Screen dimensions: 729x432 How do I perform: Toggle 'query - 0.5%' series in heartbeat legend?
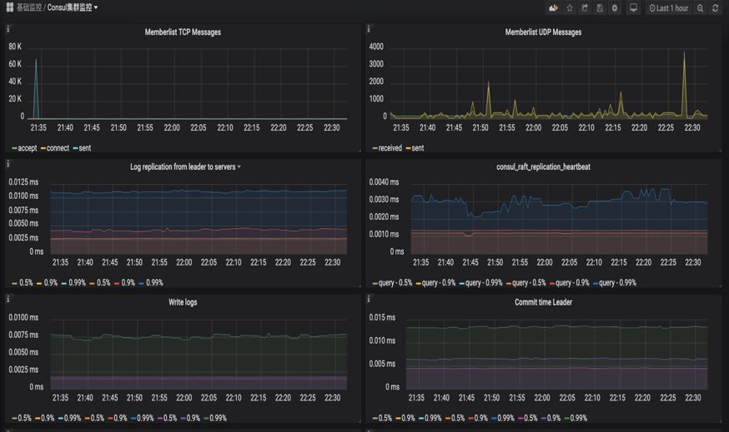click(394, 282)
